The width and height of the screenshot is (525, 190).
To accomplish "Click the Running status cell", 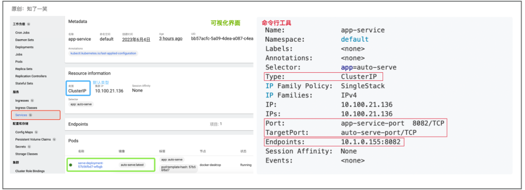I will pyautogui.click(x=246, y=165).
